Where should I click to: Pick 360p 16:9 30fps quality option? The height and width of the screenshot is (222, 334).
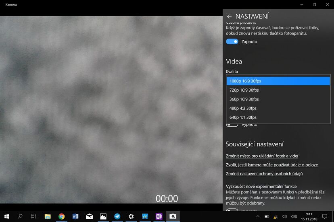(278, 99)
